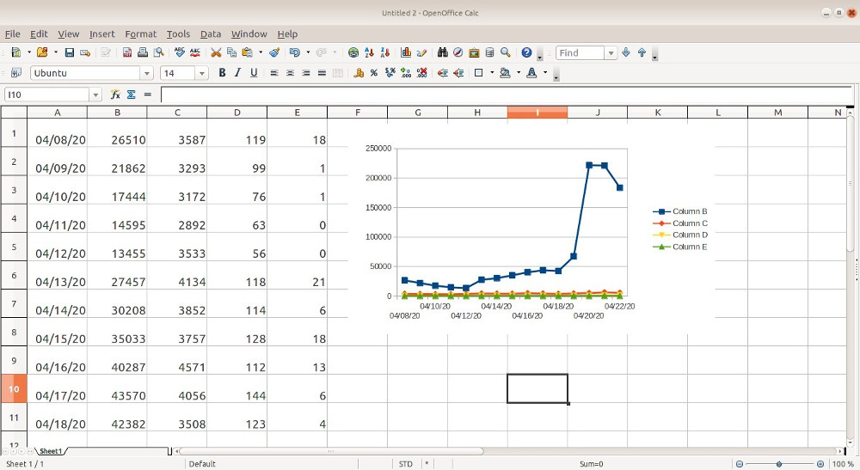Open Find & Replace binoculars icon
Viewport: 860px width, 470px height.
click(x=444, y=52)
